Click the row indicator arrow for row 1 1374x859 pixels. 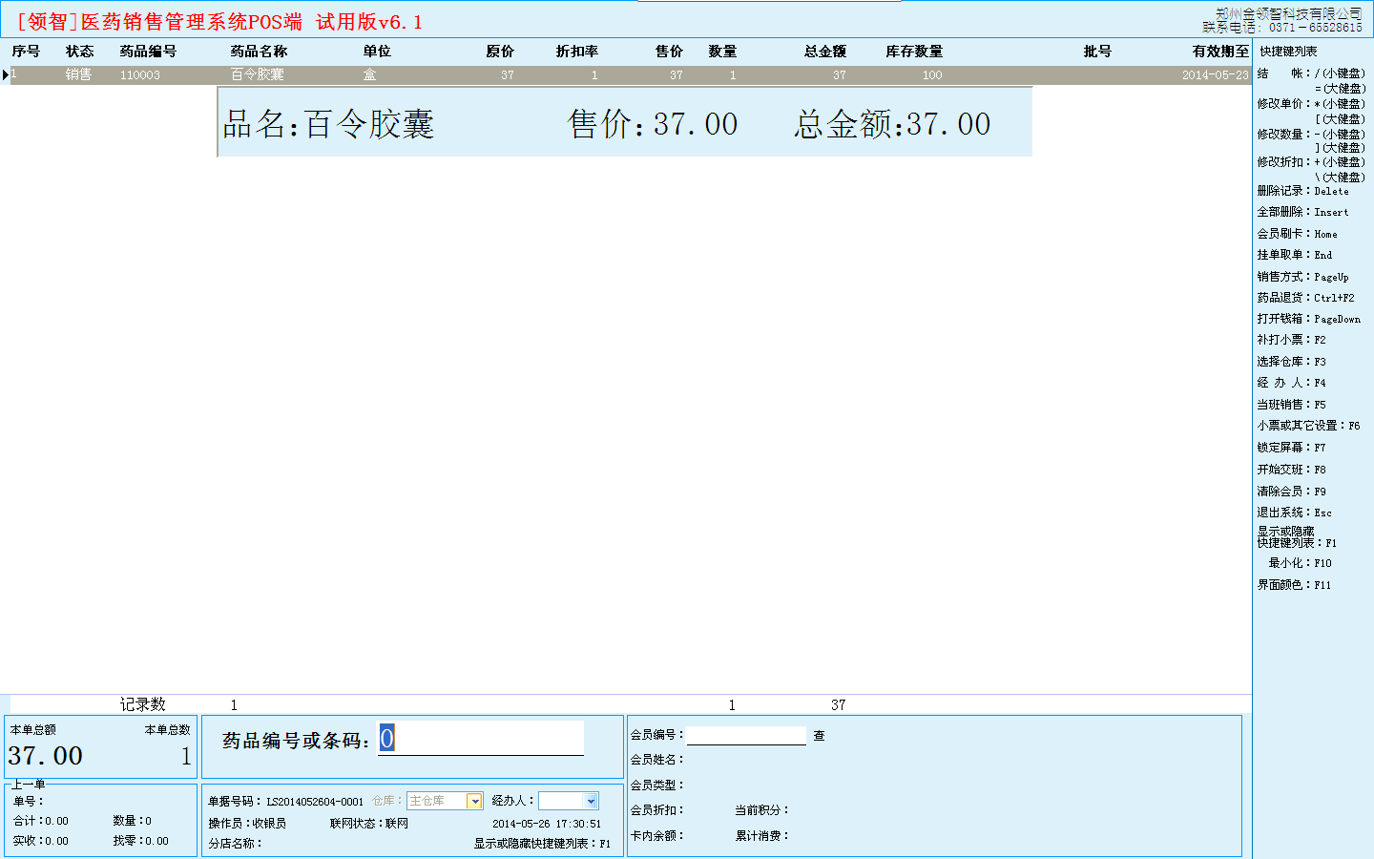tap(6, 74)
